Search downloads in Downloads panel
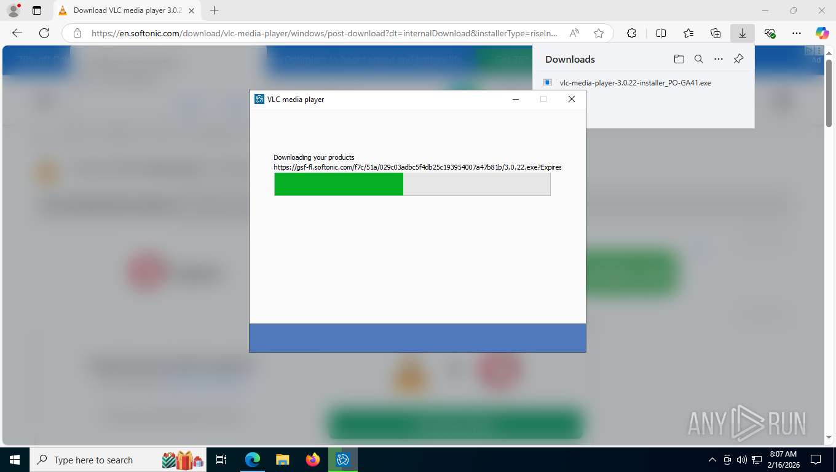Viewport: 836px width, 472px height. (699, 59)
